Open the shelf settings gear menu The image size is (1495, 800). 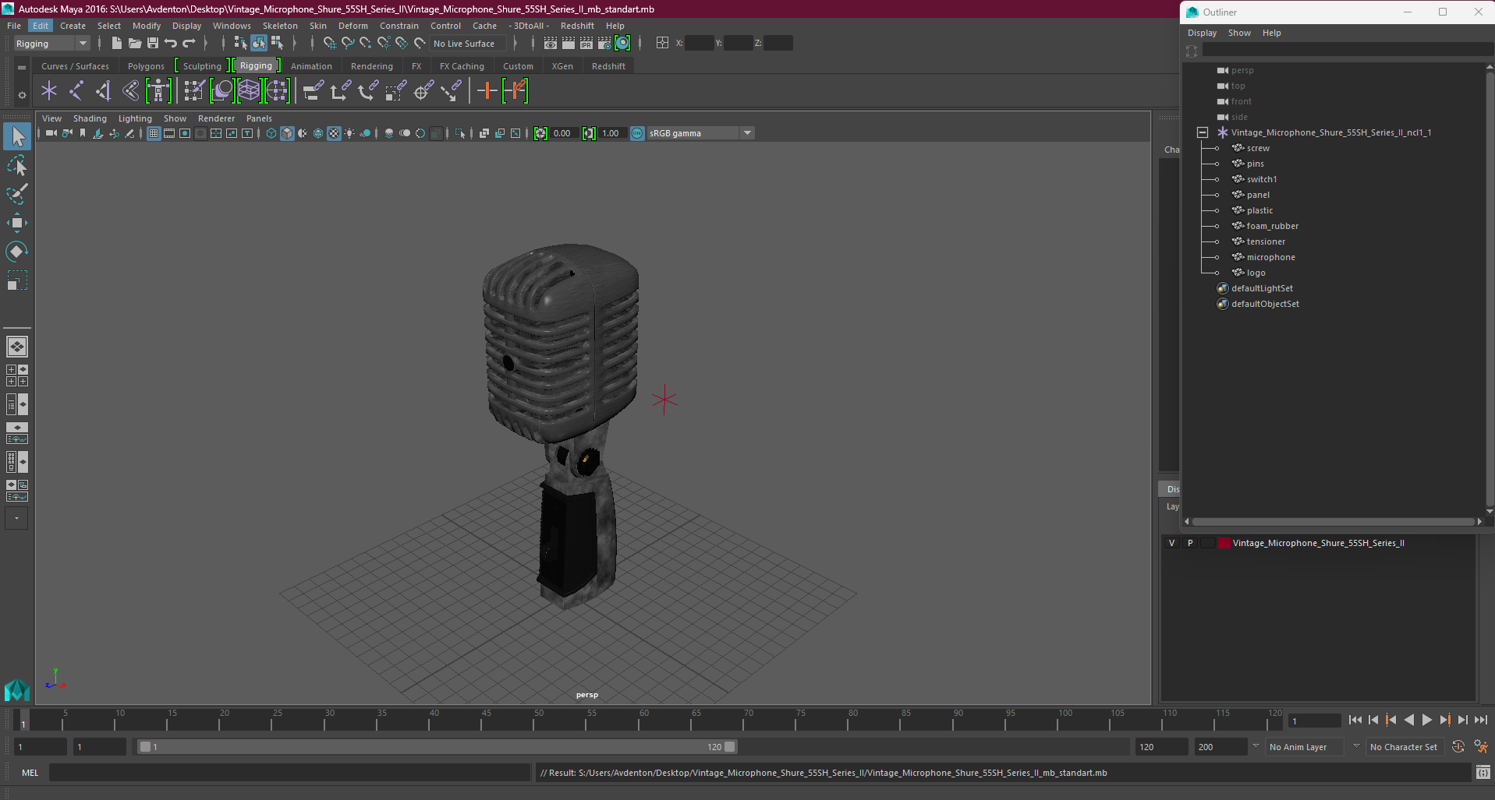pos(22,95)
